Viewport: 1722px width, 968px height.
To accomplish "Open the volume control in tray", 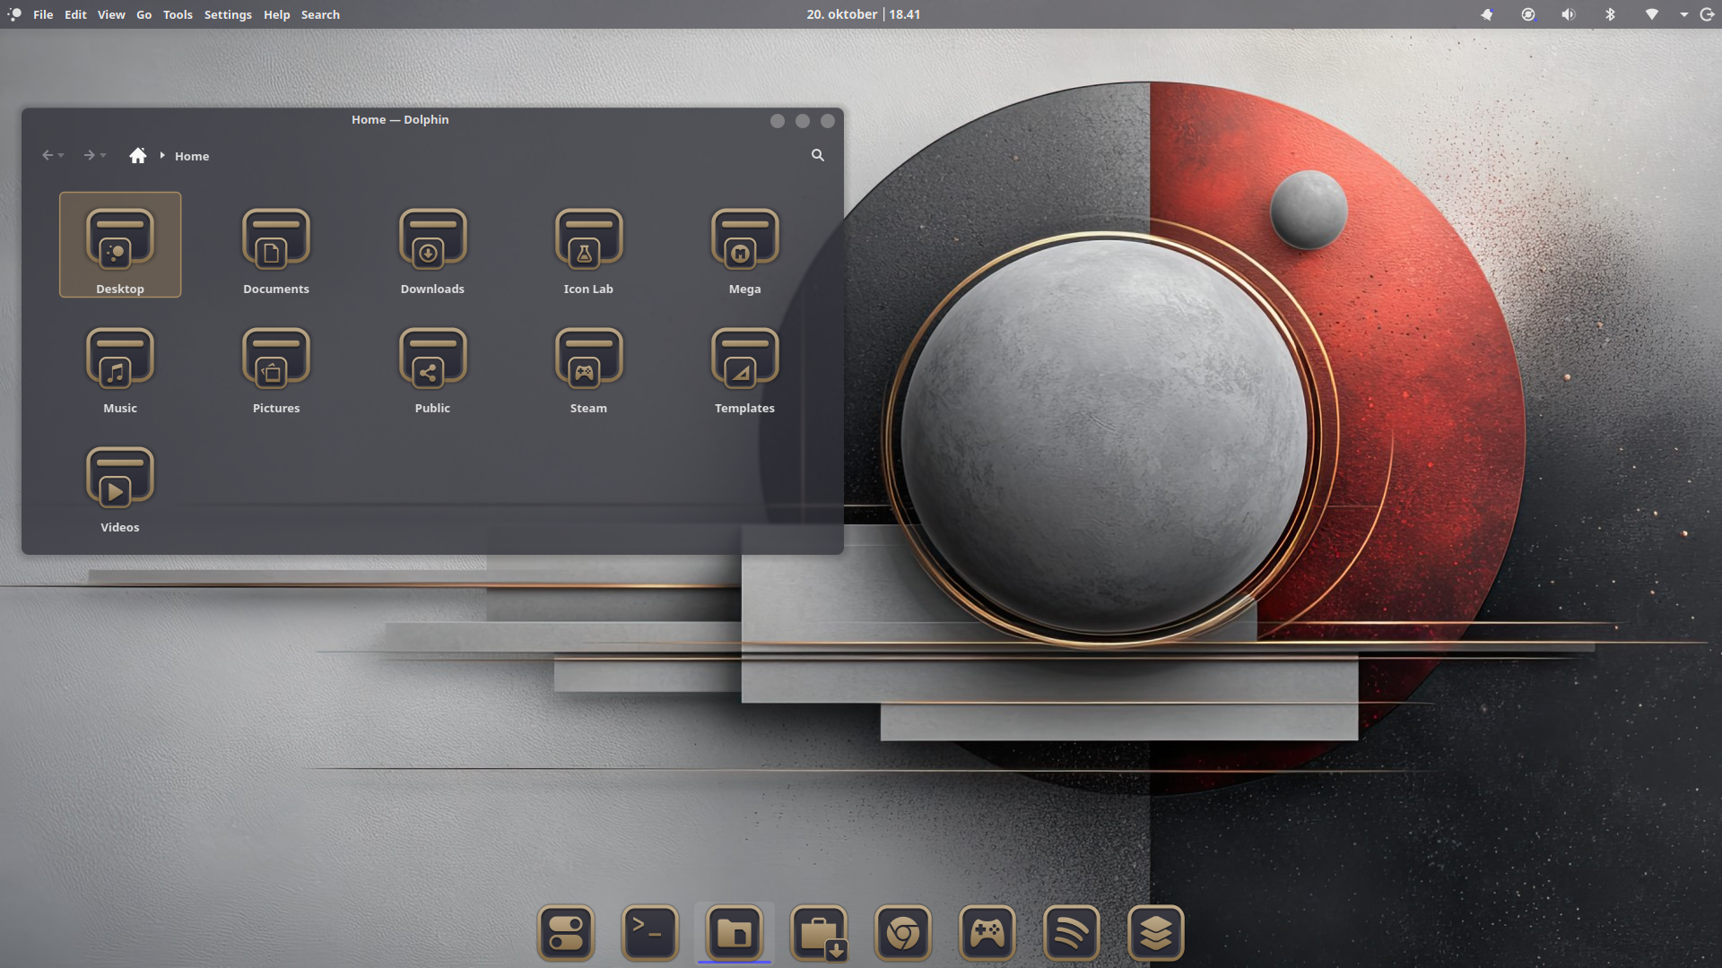I will point(1568,14).
